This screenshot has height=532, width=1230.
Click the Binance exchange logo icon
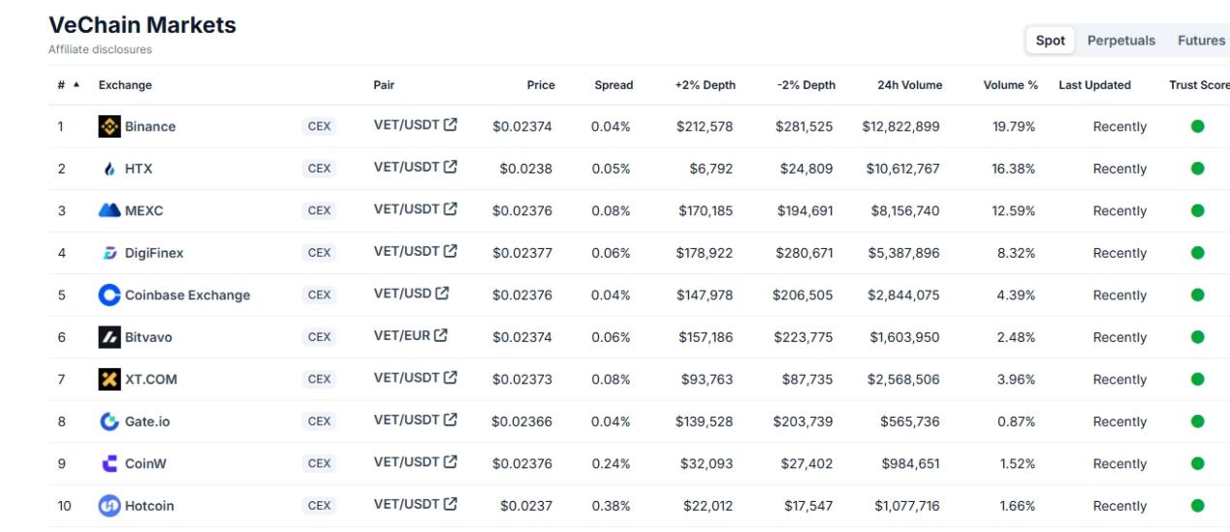110,126
